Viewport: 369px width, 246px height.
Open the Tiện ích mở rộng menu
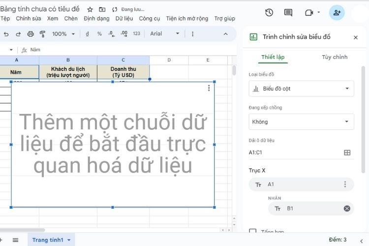(x=187, y=18)
